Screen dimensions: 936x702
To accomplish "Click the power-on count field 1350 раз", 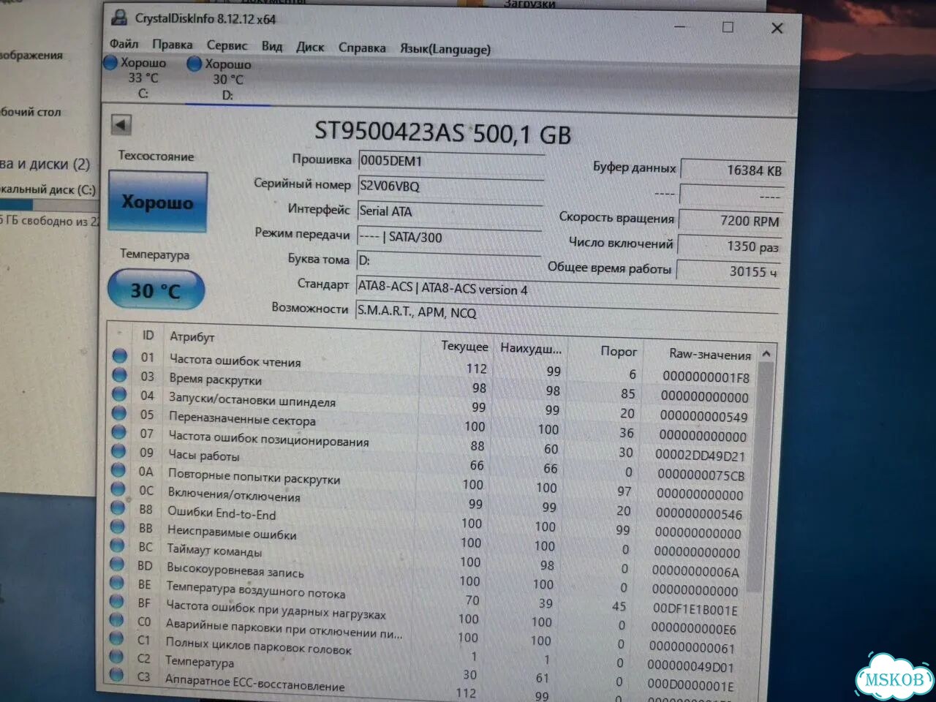I will pyautogui.click(x=728, y=246).
